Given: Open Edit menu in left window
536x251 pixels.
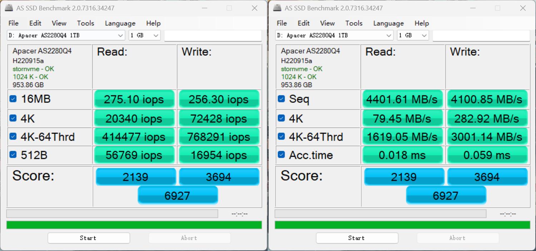Looking at the screenshot, I should [x=35, y=23].
